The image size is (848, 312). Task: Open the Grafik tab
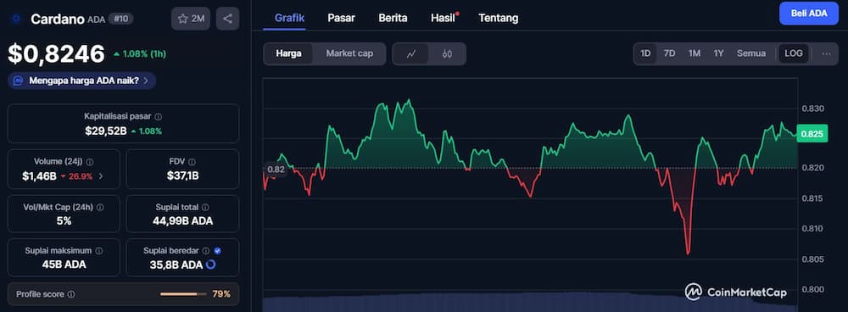click(x=289, y=18)
